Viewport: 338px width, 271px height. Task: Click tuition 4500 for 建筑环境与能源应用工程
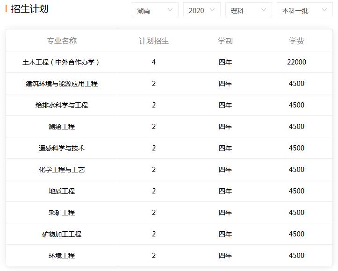click(296, 84)
